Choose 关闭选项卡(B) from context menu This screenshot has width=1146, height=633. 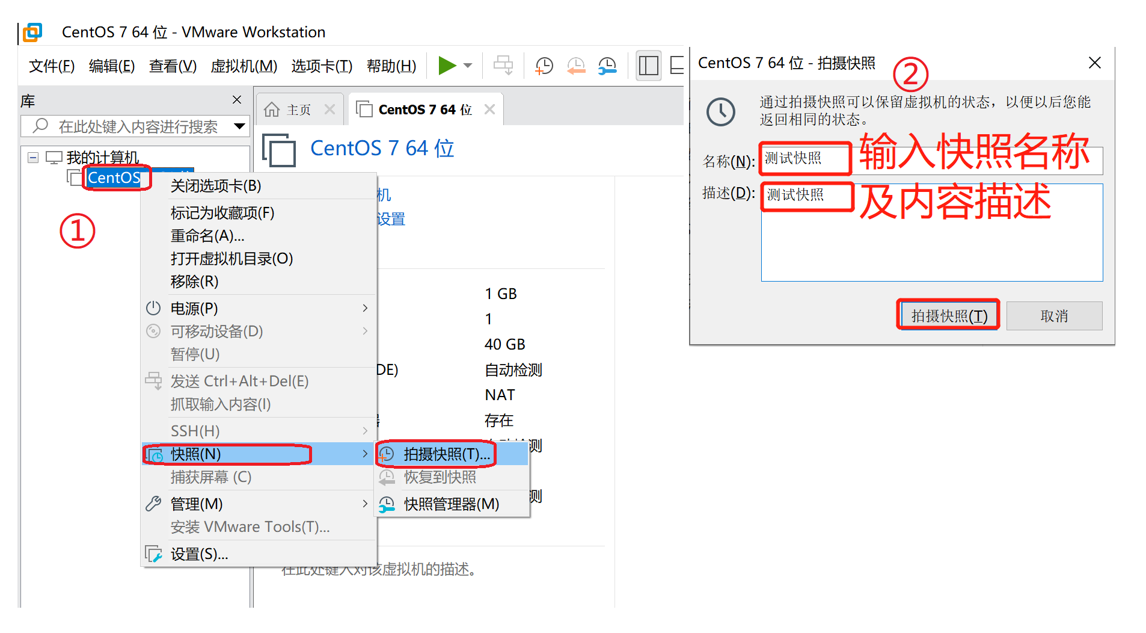click(259, 186)
